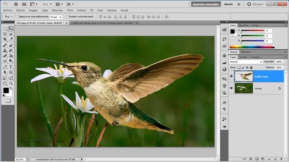289x162 pixels.
Task: Select the Rectangular Marquee tool
Action: point(5,29)
